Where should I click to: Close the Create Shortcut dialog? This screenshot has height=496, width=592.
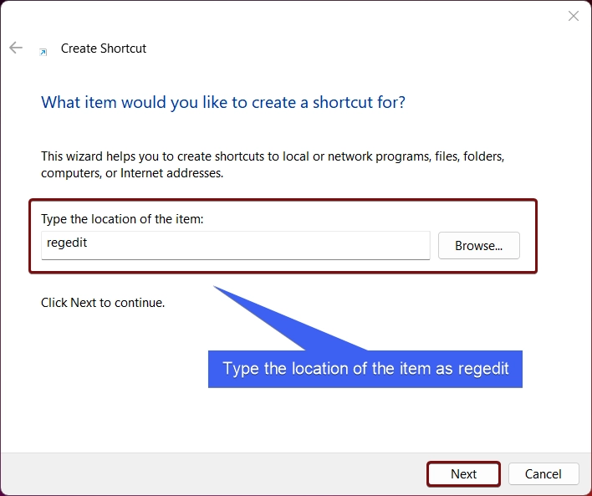point(573,16)
